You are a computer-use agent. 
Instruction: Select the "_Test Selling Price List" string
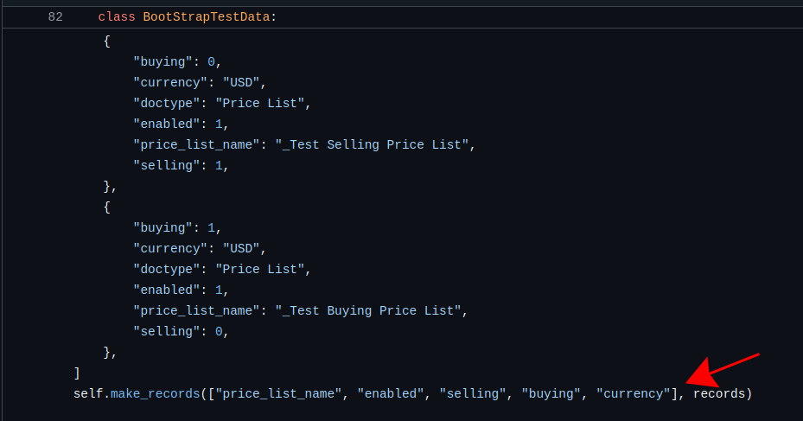[x=375, y=144]
